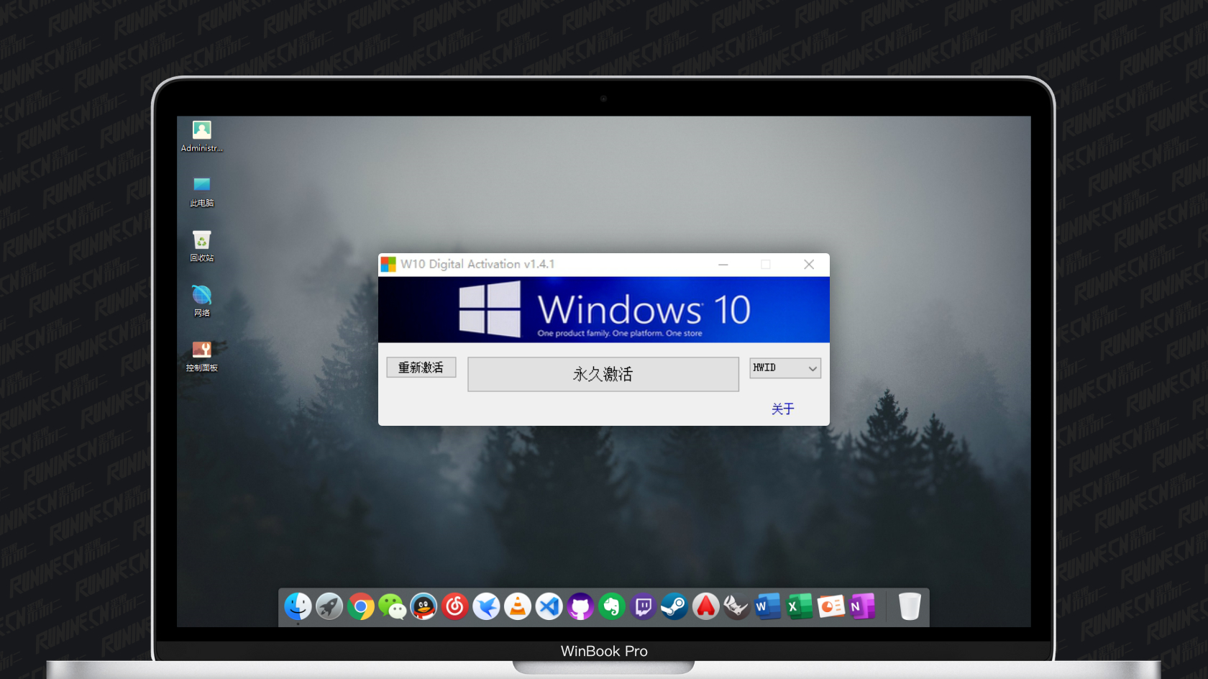
Task: Open the 关于 about link
Action: (x=783, y=409)
